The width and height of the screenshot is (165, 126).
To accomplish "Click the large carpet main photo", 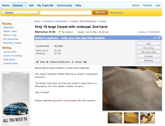I will 132,88.
